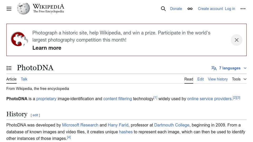Jump to citation reference [1]

click(155, 98)
